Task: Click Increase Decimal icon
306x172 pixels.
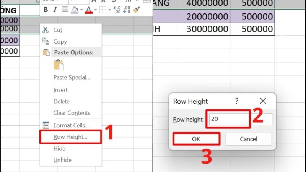Action: 117,10
